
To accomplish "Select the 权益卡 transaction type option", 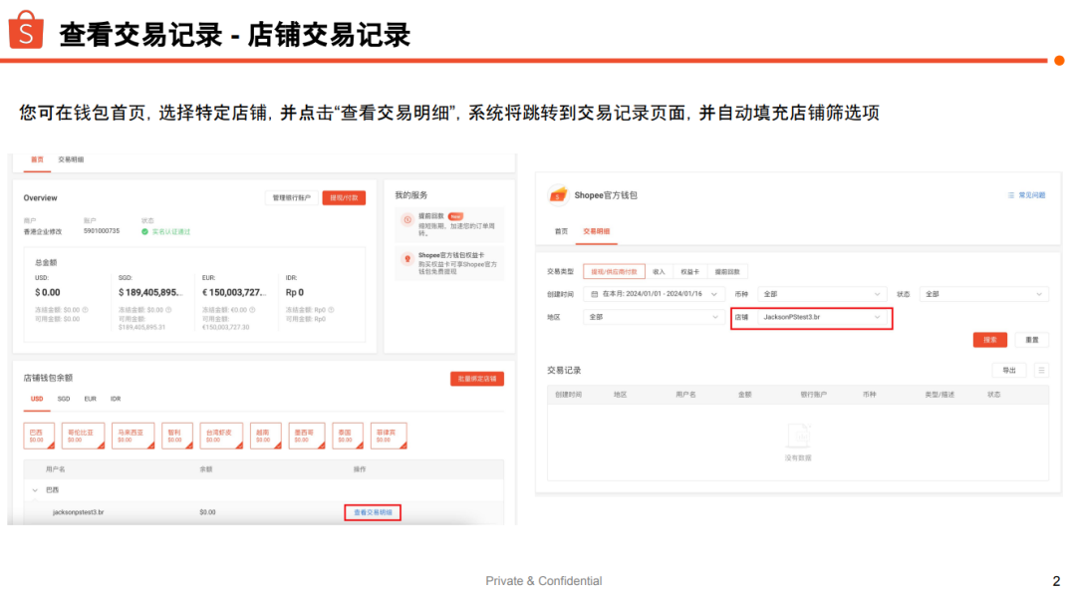I will [x=689, y=271].
